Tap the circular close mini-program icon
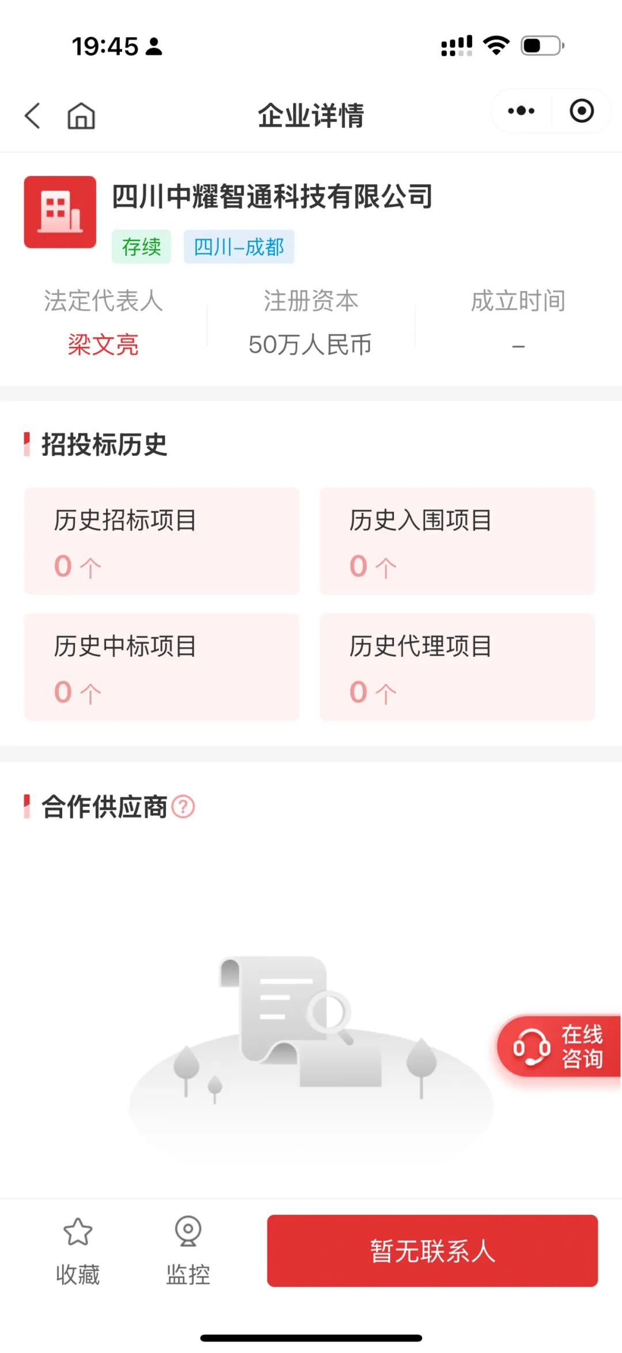Image resolution: width=622 pixels, height=1353 pixels. click(582, 111)
